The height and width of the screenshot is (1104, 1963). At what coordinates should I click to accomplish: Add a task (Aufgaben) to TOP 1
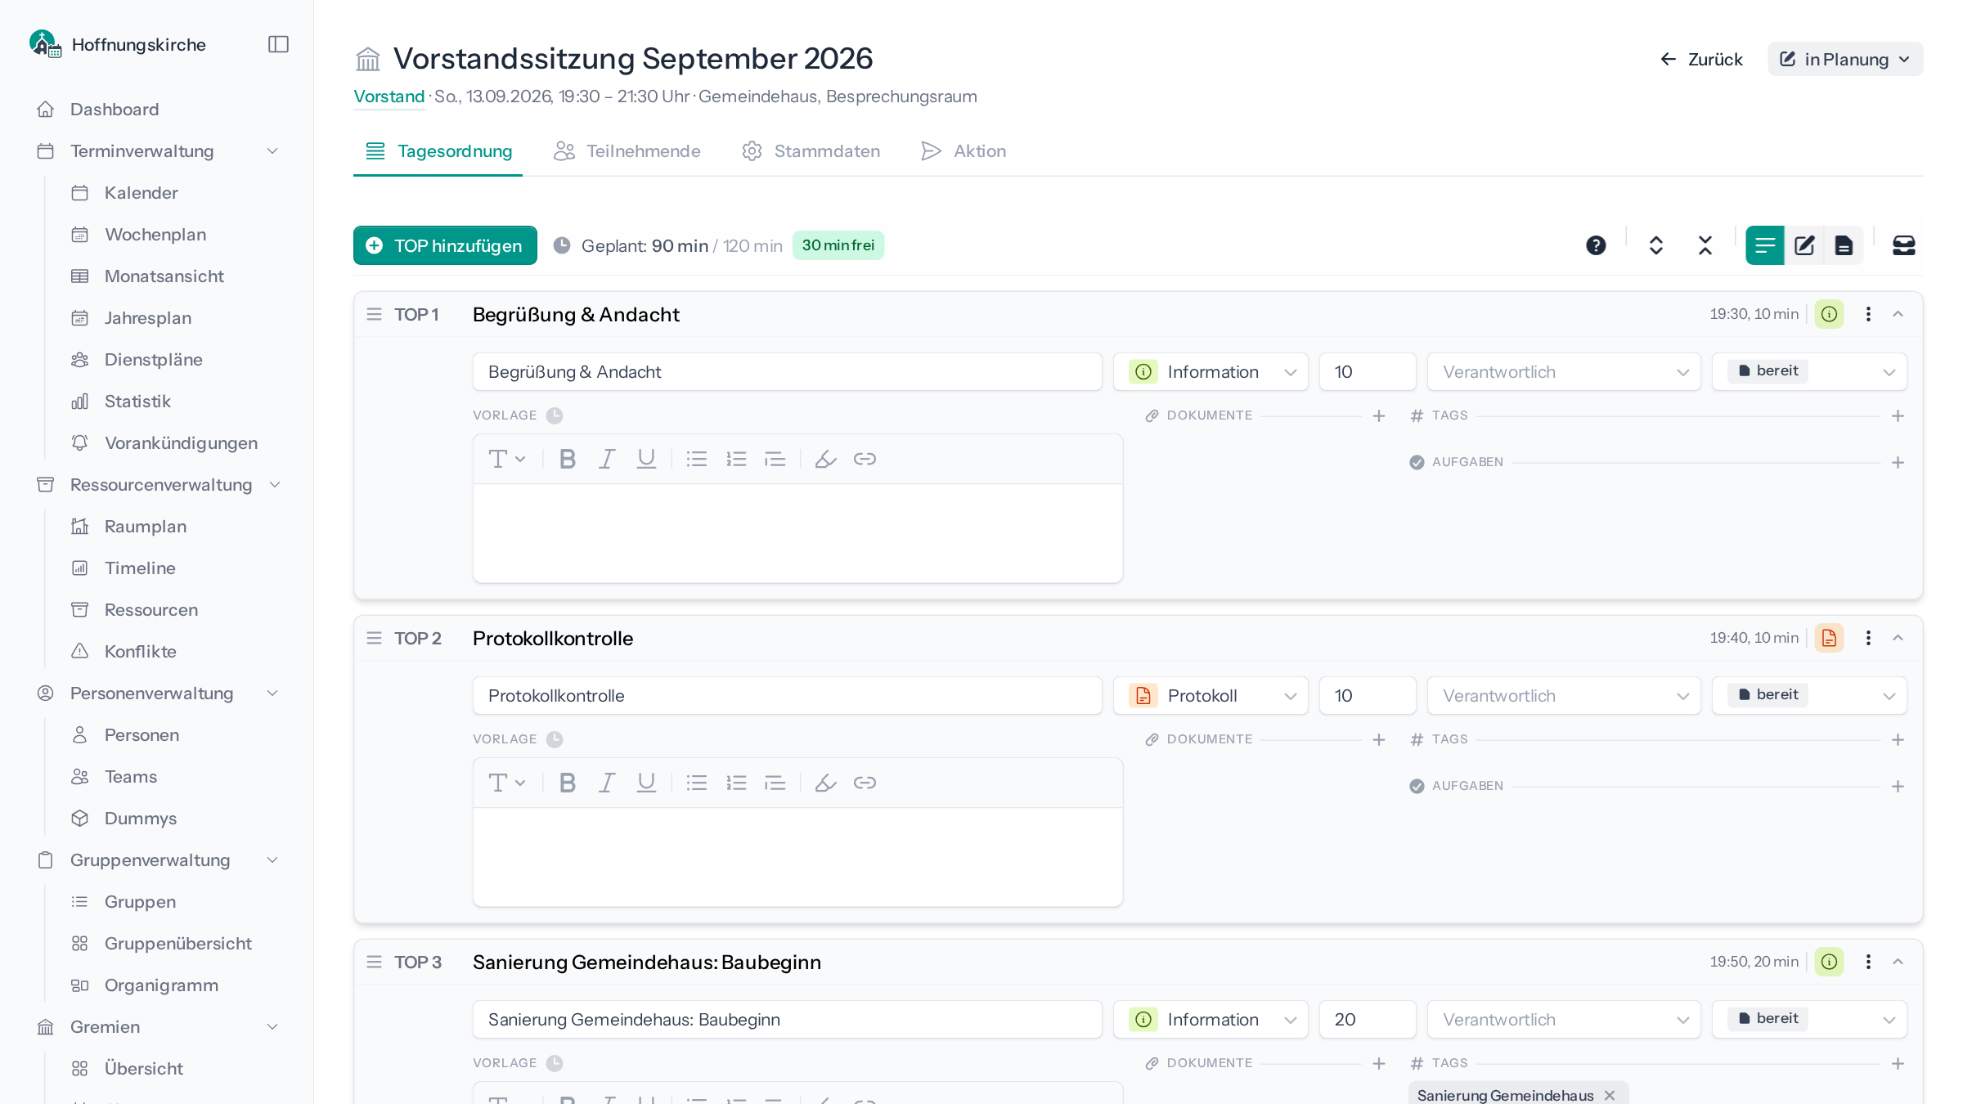pos(1898,463)
